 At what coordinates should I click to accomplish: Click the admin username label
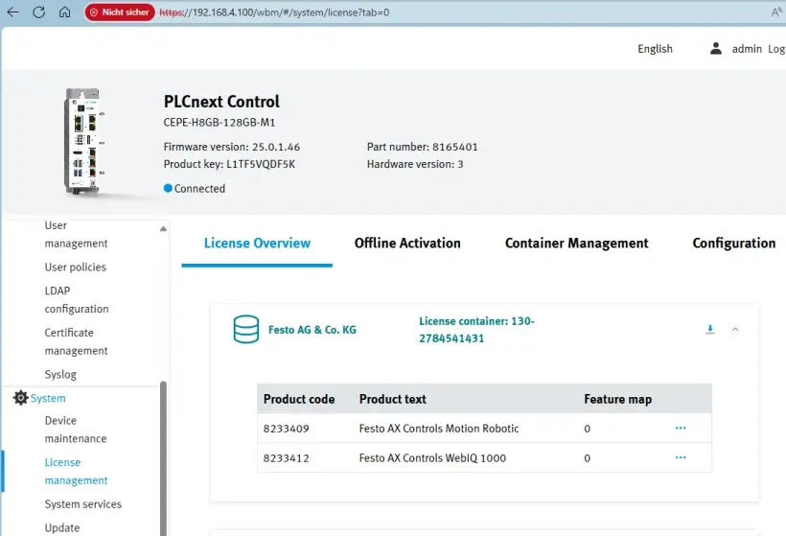[747, 49]
